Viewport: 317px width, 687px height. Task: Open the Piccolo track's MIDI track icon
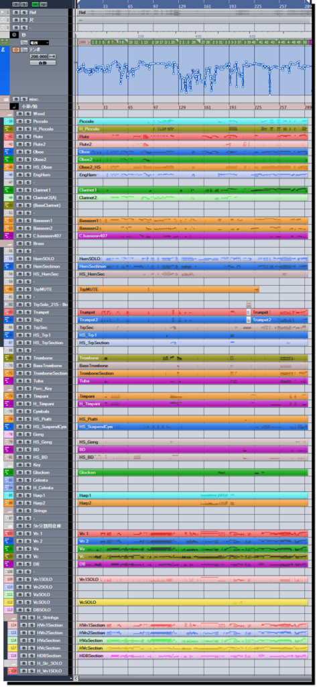8,121
